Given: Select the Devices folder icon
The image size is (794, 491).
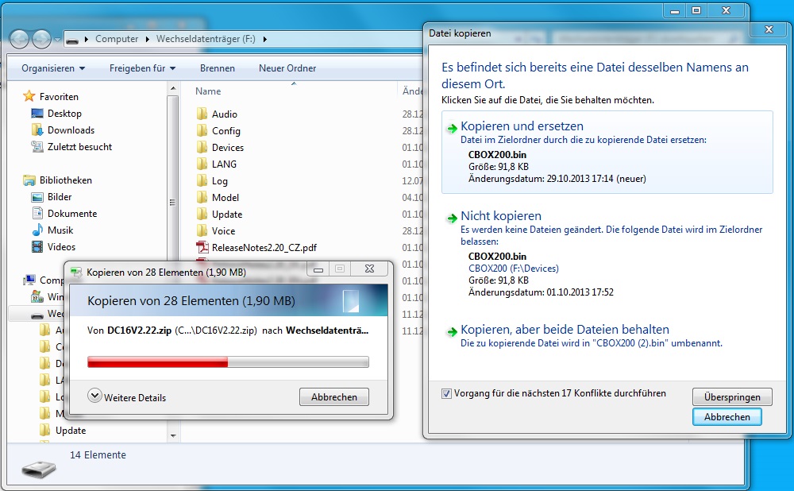Looking at the screenshot, I should 202,148.
